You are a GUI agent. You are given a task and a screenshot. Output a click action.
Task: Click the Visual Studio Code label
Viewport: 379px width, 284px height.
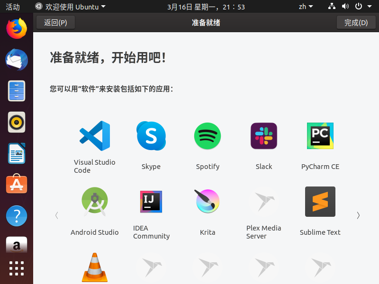pyautogui.click(x=94, y=166)
